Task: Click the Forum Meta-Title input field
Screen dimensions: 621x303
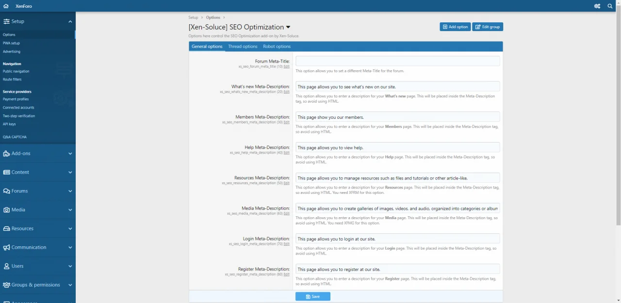Action: 397,61
